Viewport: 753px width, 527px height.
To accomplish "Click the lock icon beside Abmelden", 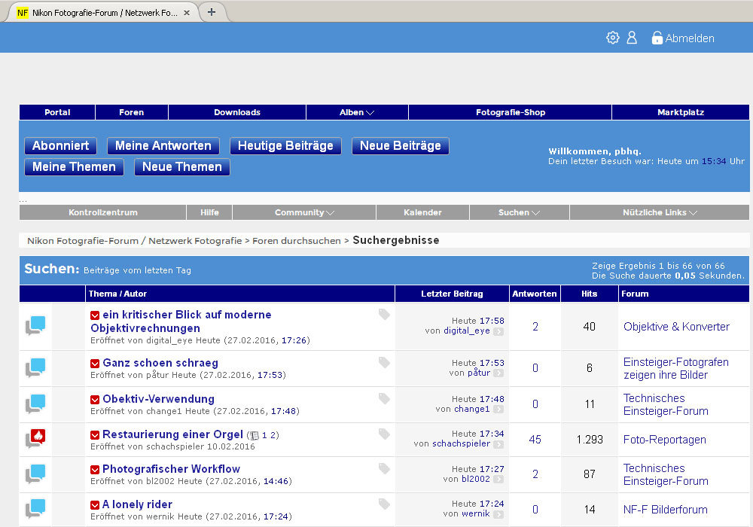I will pos(657,38).
